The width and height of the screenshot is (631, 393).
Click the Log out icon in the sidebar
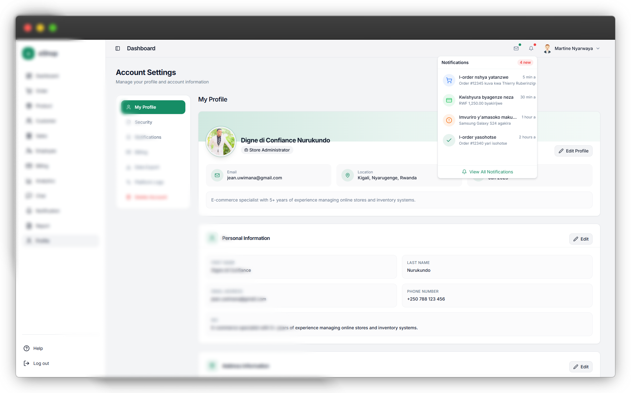coord(26,363)
